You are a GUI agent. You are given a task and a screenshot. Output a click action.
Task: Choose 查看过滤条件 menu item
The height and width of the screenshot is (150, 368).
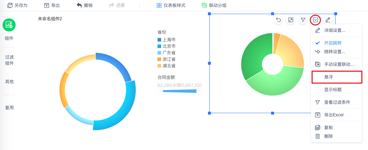pos(336,102)
